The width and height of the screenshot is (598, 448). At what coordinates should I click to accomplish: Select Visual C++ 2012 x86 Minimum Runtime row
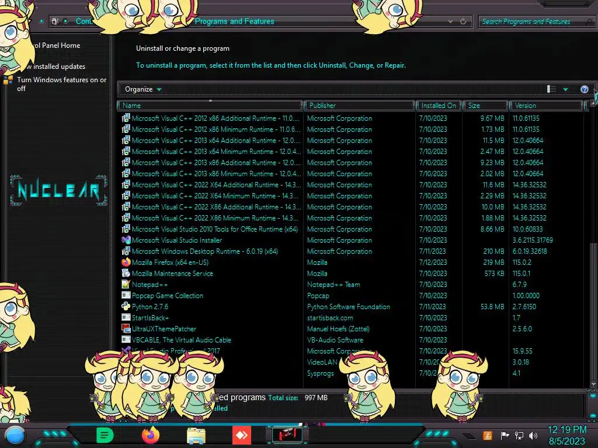coord(351,129)
